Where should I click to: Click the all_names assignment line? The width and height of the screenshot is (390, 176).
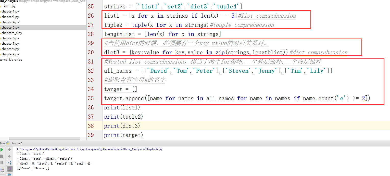pos(218,71)
